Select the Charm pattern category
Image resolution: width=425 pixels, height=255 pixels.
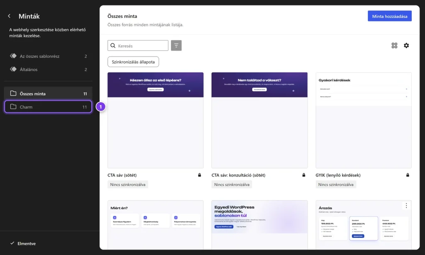point(48,107)
